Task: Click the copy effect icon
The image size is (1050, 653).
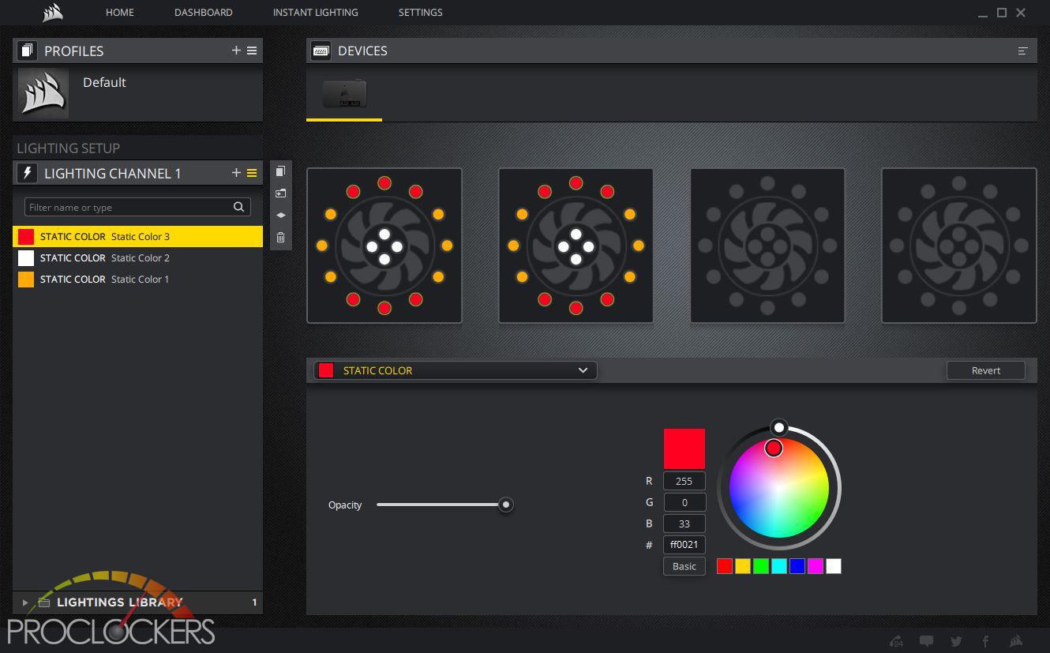Action: coord(280,171)
